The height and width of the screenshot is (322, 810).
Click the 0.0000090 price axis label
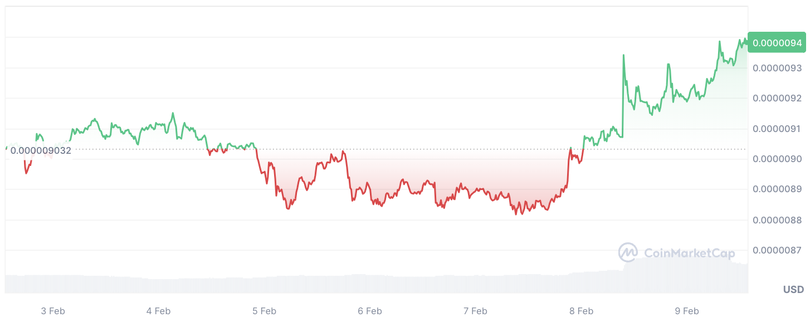click(x=777, y=159)
